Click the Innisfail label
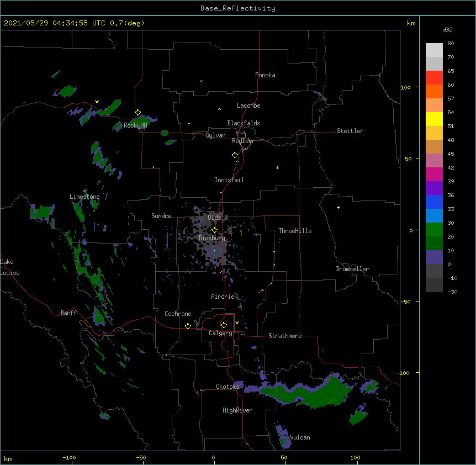 pyautogui.click(x=229, y=180)
